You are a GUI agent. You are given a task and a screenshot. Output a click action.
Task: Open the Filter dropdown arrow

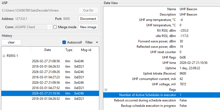(x=97, y=42)
